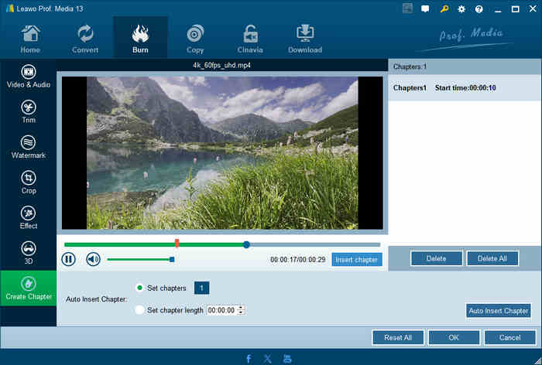This screenshot has height=365, width=542.
Task: Cancel the chapter editing dialog
Action: 509,338
